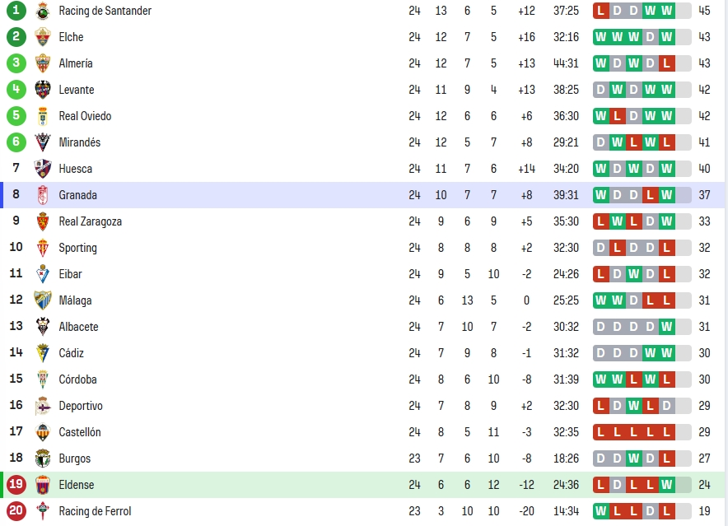Viewport: 728px width, 526px height.
Task: Click the Mirandés club badge
Action: point(43,142)
